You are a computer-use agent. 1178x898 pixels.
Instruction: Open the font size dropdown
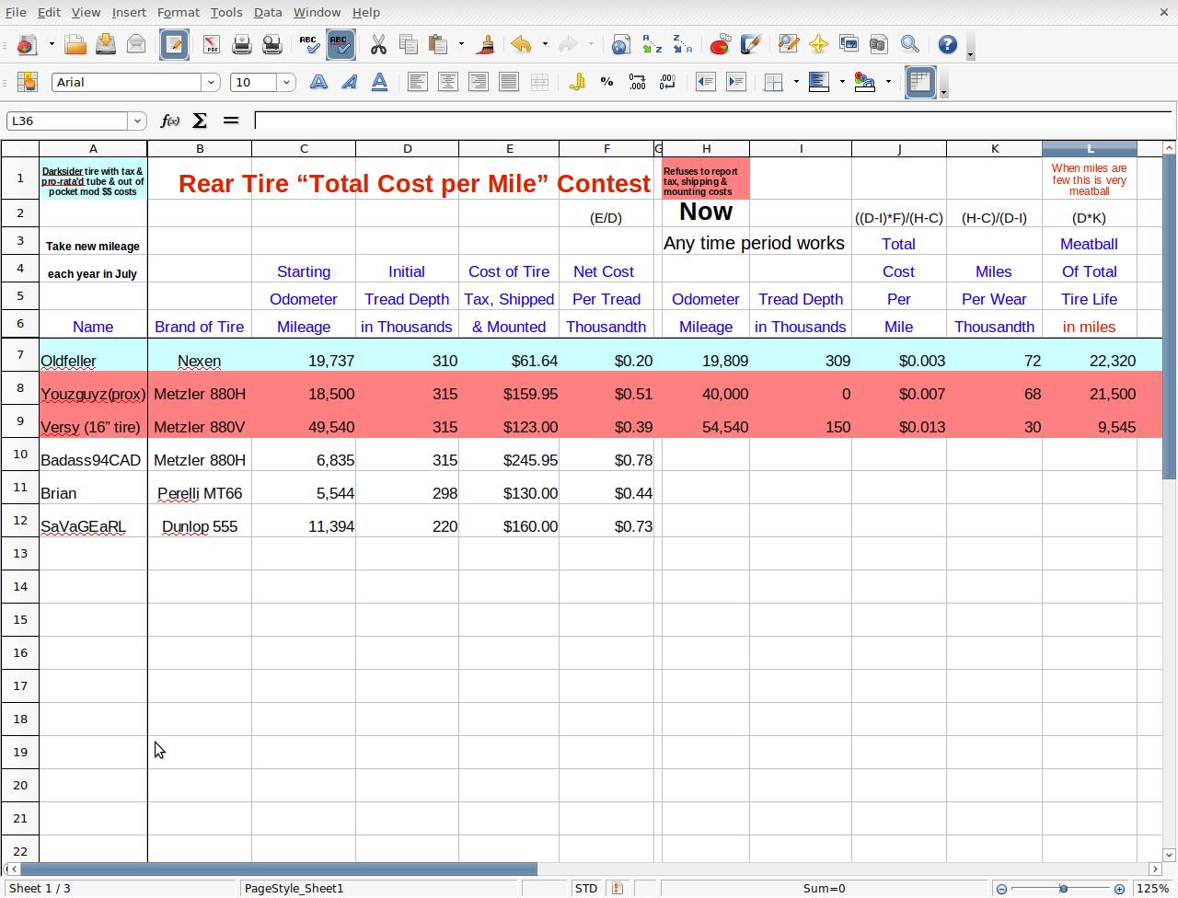click(286, 82)
